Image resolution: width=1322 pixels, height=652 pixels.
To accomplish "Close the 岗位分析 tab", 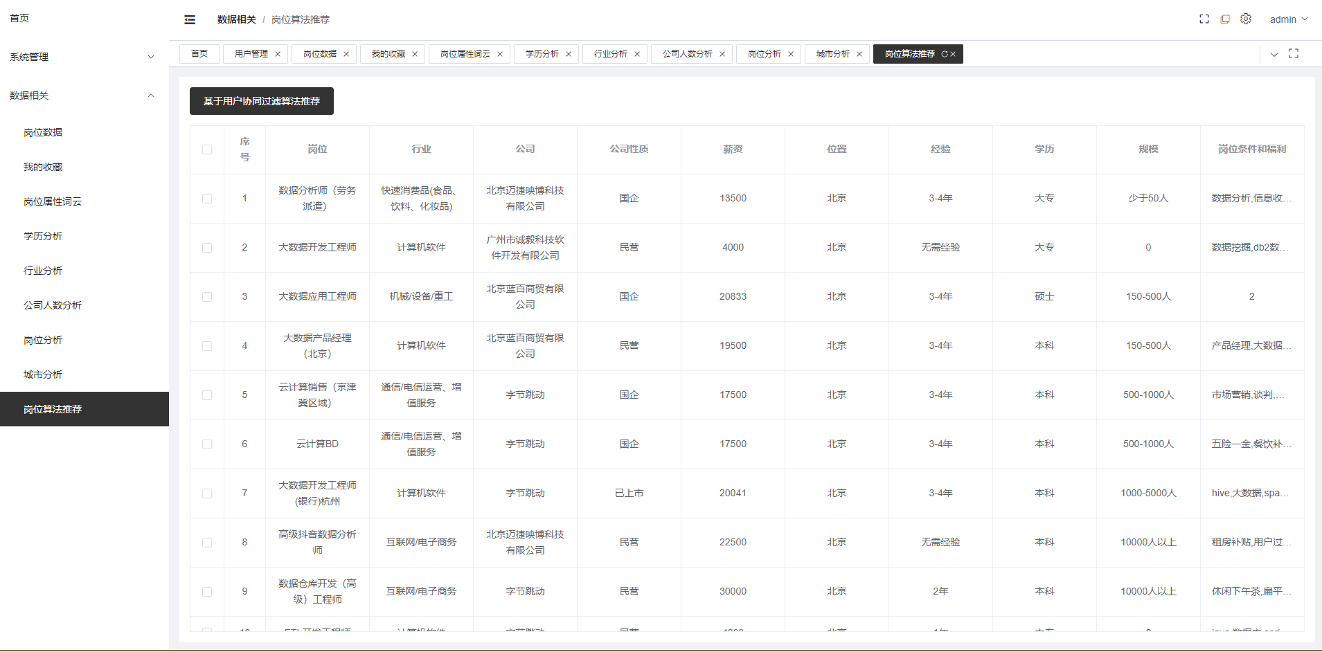I will pyautogui.click(x=791, y=54).
